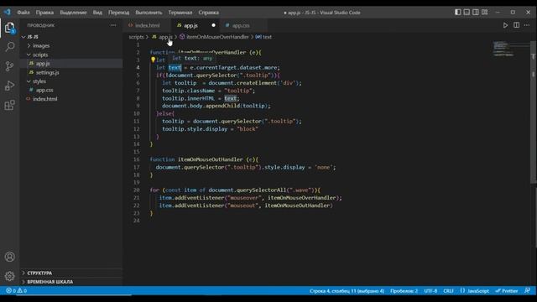Open the Вид menu

(x=97, y=13)
